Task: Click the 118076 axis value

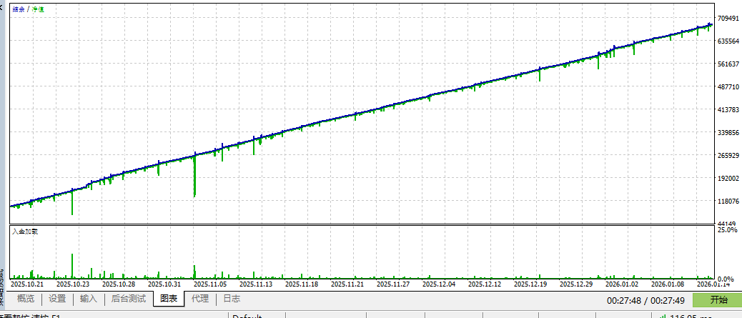Action: click(728, 202)
